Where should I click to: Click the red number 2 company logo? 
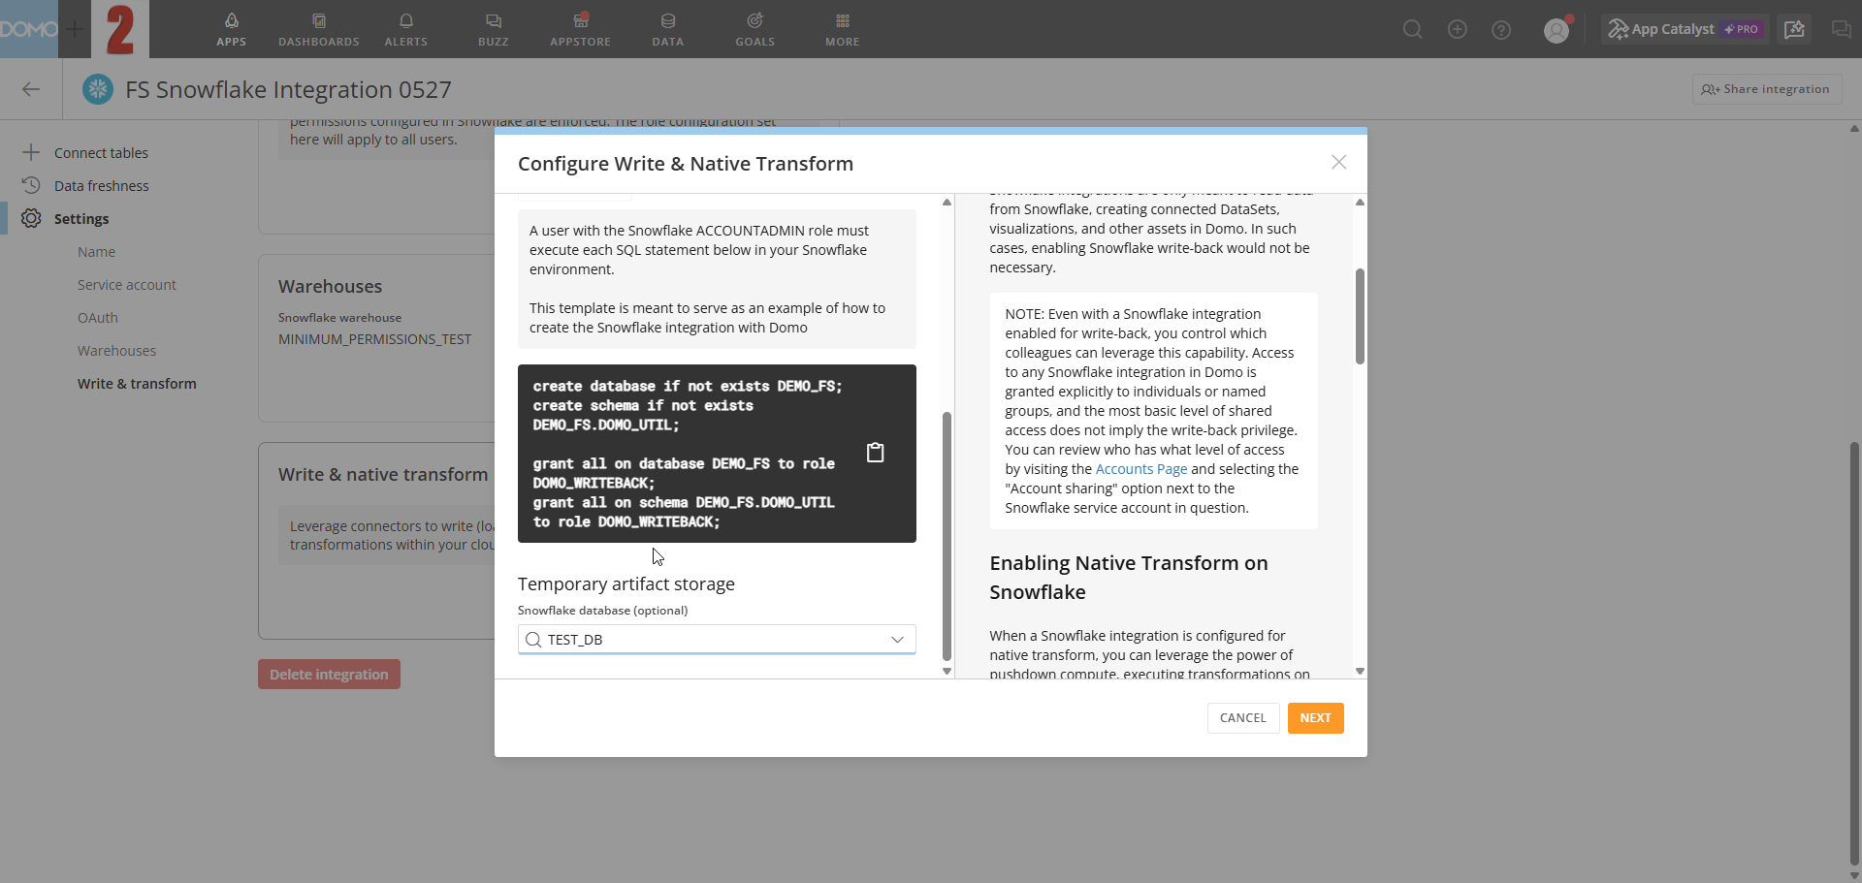(x=120, y=29)
